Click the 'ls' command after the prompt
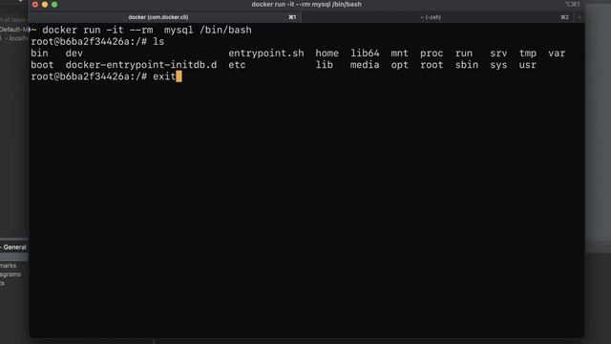Screen dimensions: 611x344 pyautogui.click(x=158, y=42)
